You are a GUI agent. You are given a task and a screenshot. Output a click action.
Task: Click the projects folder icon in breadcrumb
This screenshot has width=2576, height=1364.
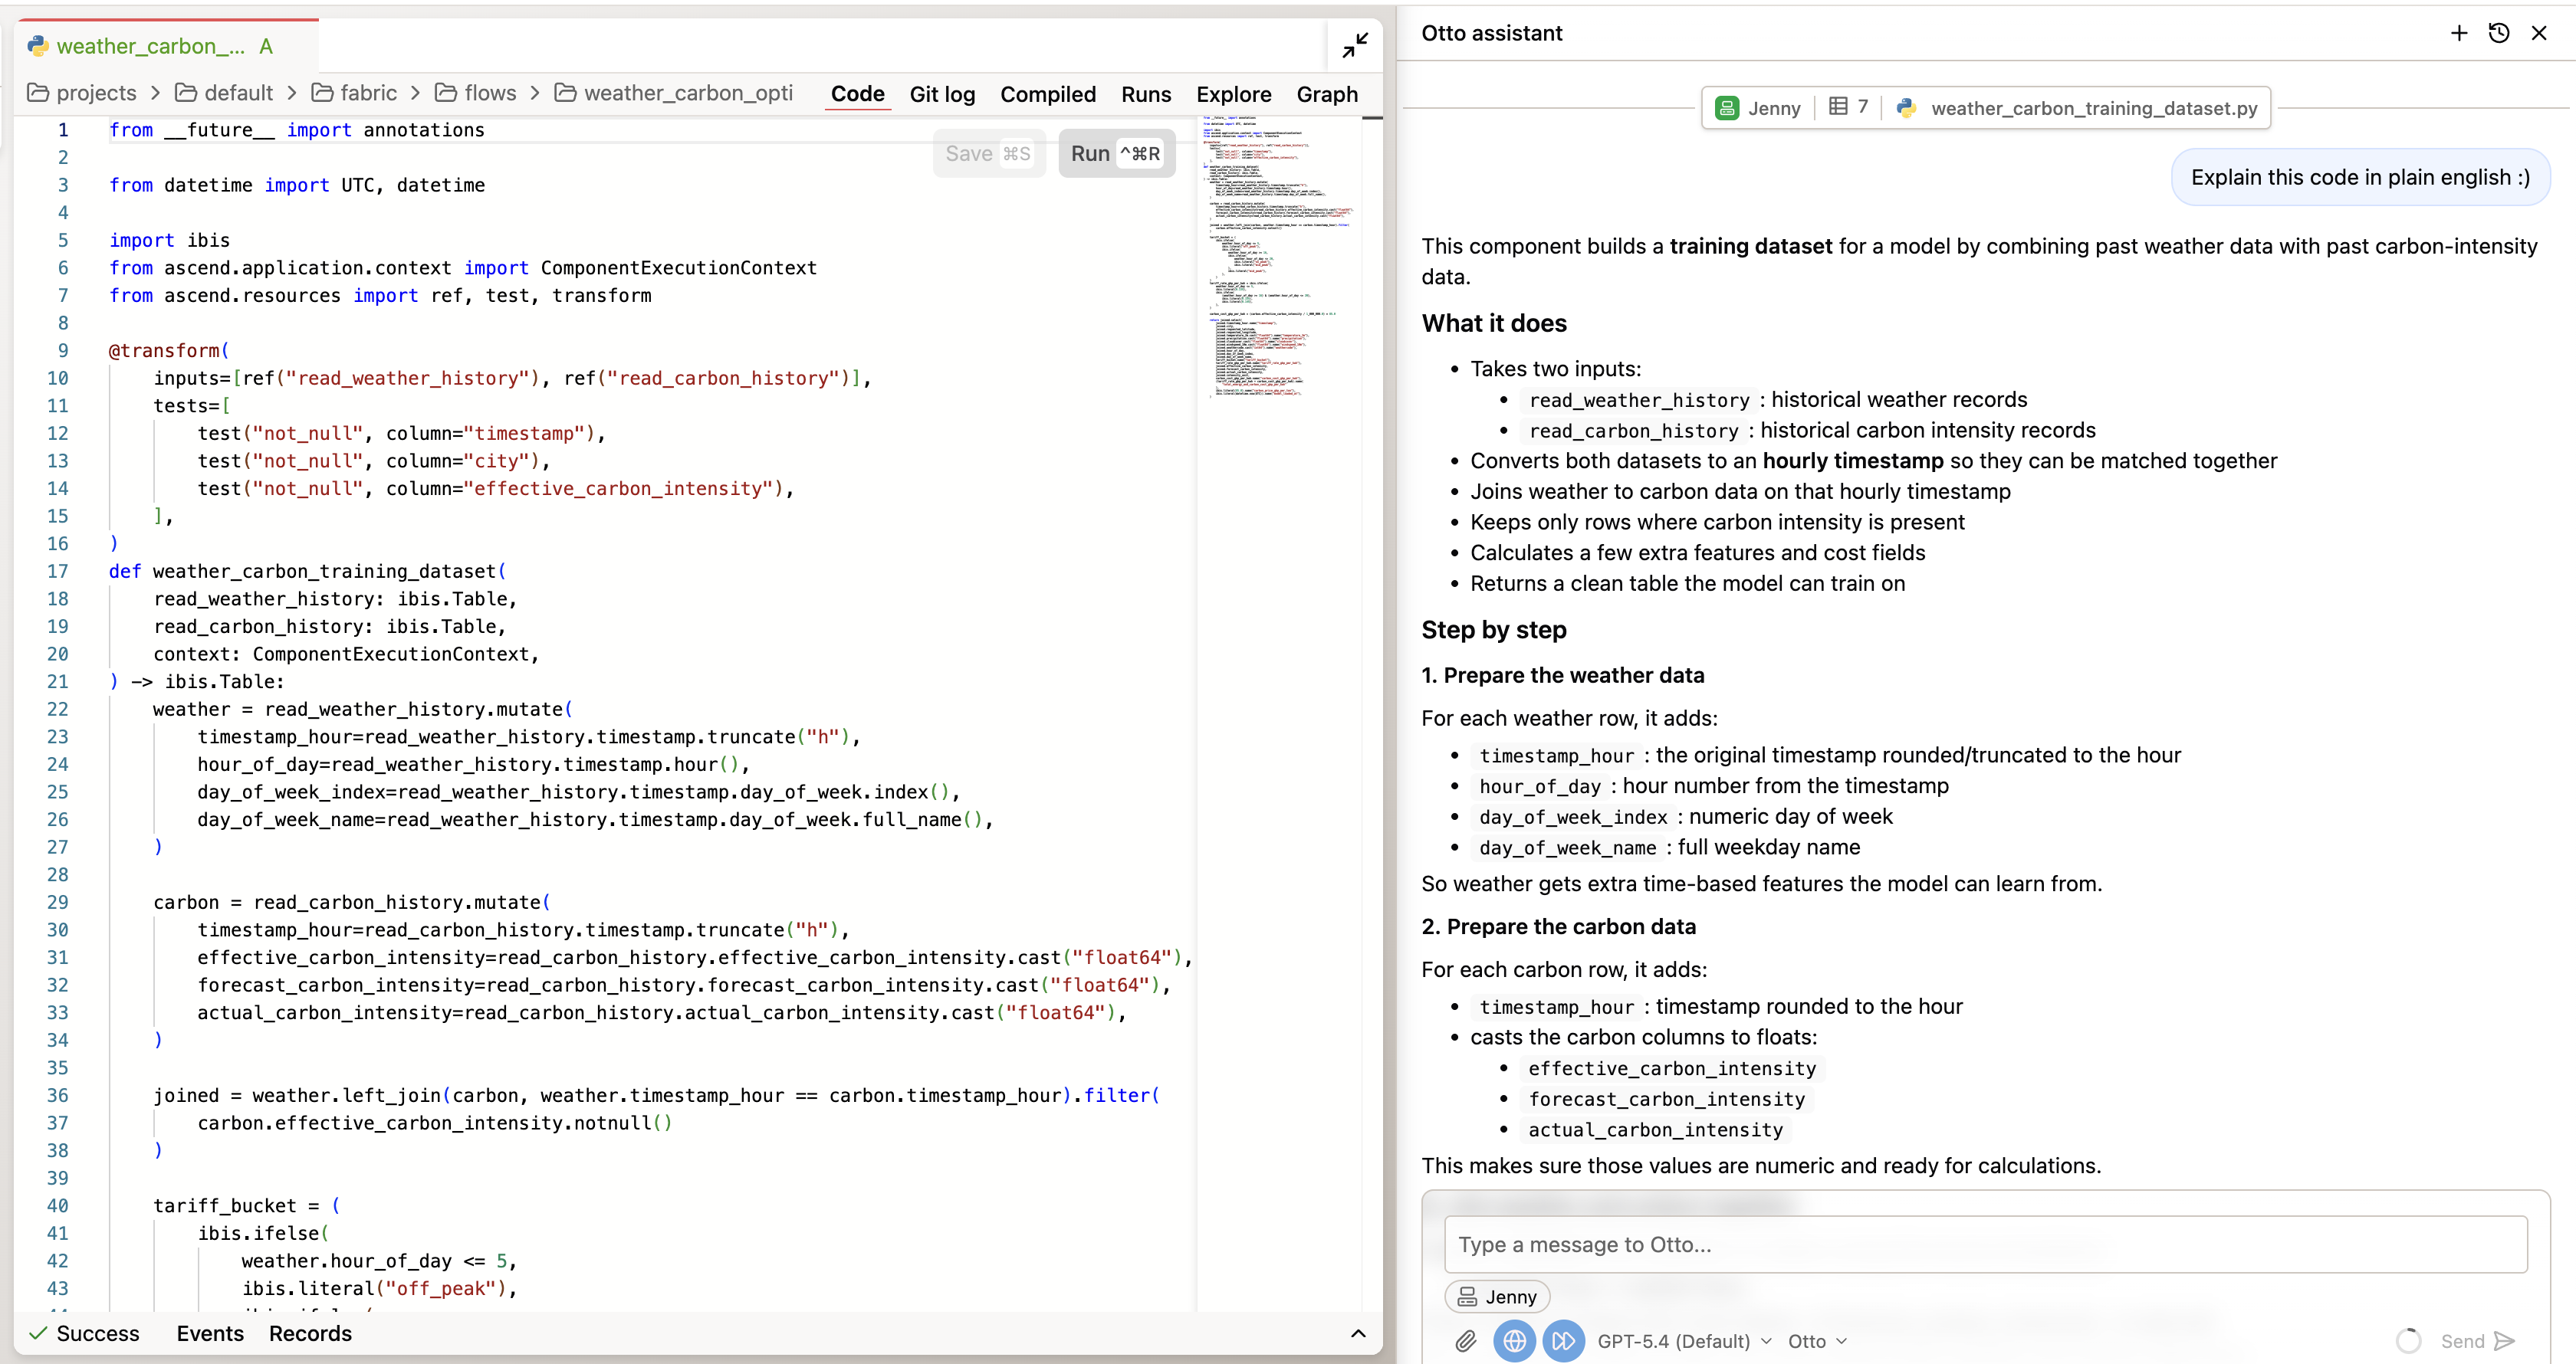pyautogui.click(x=38, y=93)
